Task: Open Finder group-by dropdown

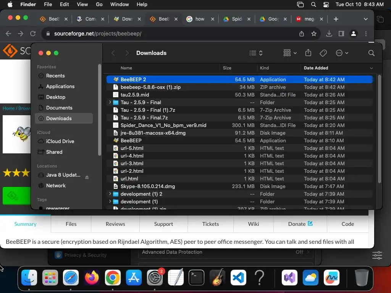Action: pyautogui.click(x=290, y=53)
